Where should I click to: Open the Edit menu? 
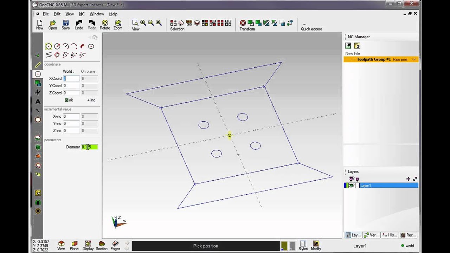pyautogui.click(x=57, y=14)
